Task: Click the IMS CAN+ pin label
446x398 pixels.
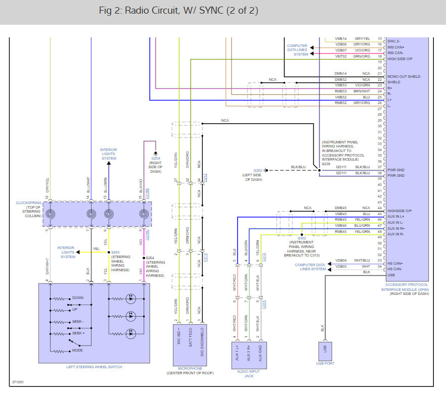Action: coord(395,47)
